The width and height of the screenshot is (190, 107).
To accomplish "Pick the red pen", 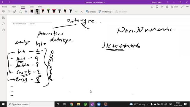I will tap(43, 11).
